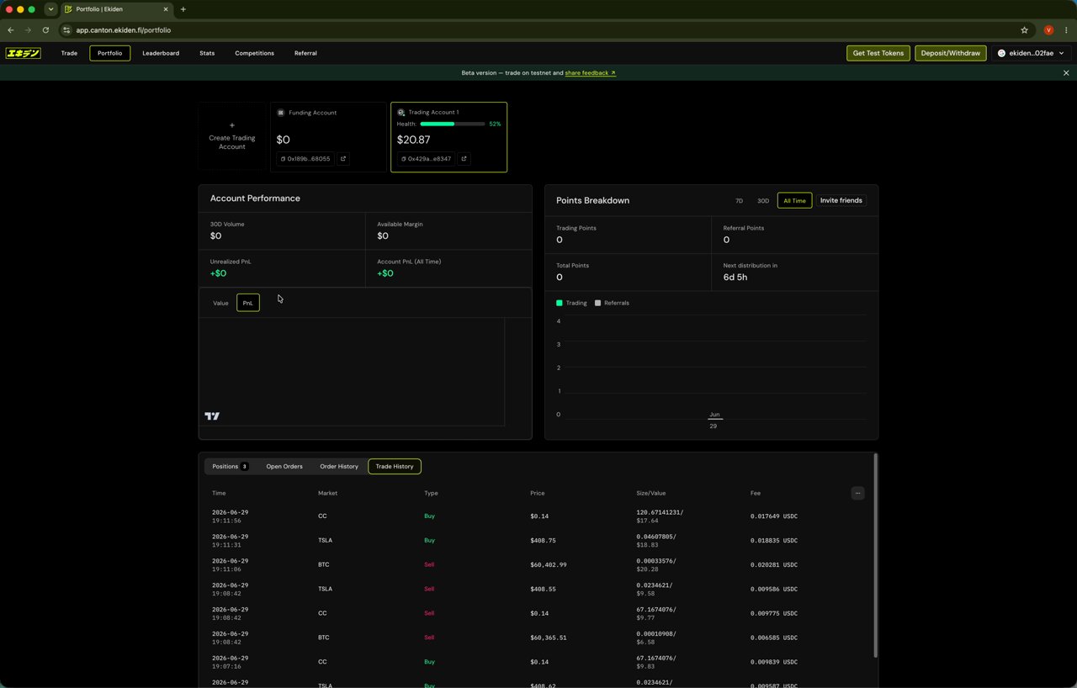Switch to the Positions tab
This screenshot has height=688, width=1077.
point(230,466)
